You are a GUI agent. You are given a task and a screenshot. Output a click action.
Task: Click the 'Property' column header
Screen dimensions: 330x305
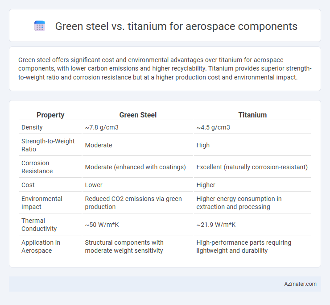click(x=50, y=115)
